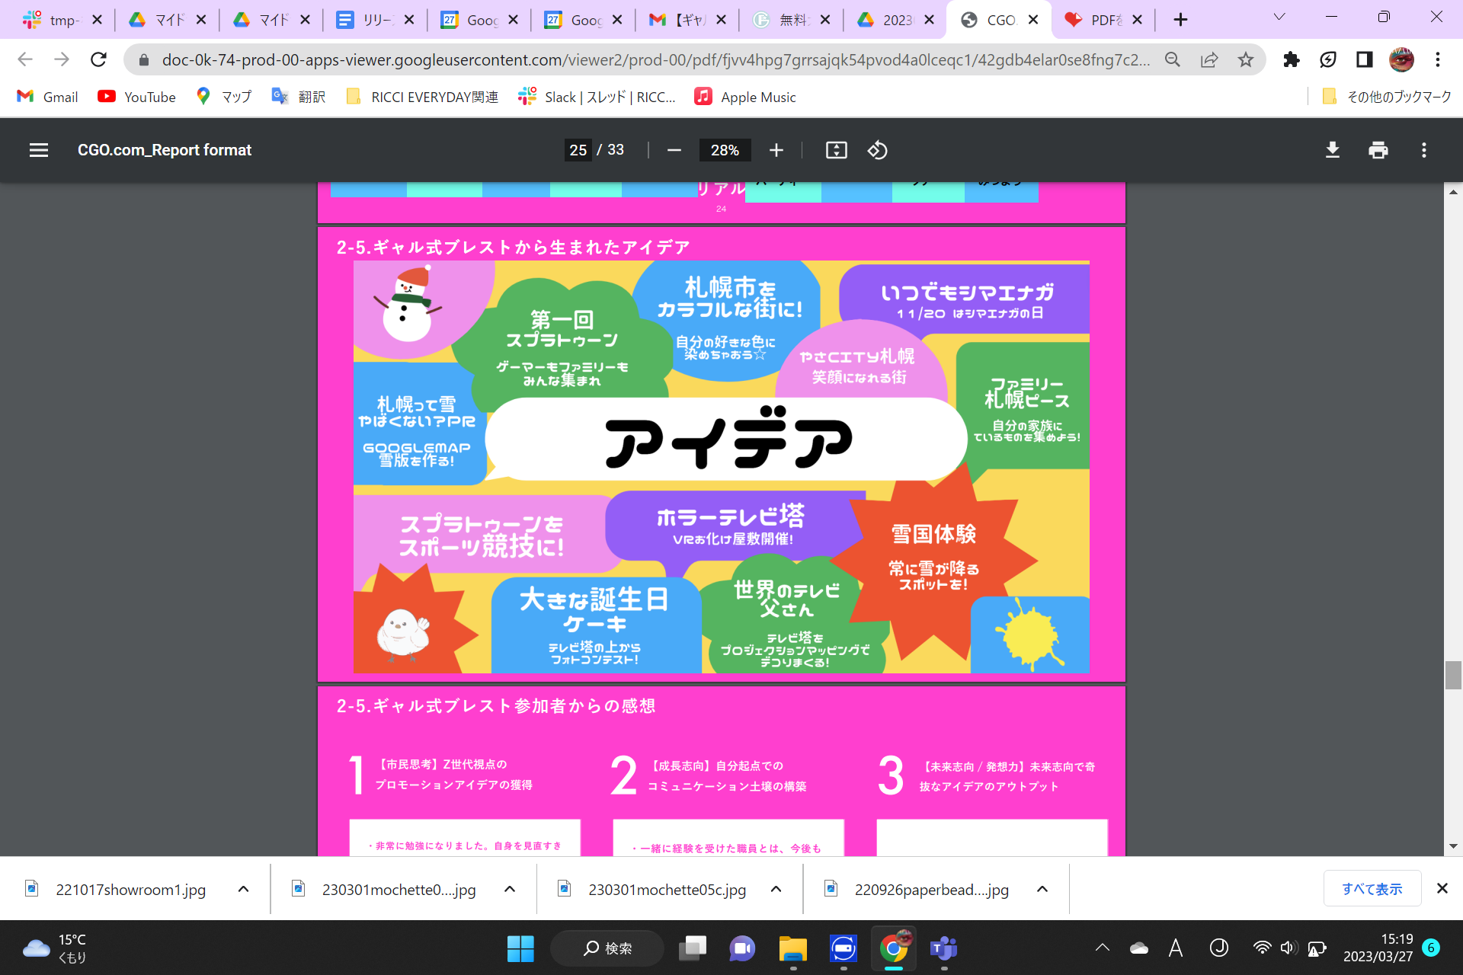Viewport: 1463px width, 975px height.
Task: Print the current PDF document
Action: click(x=1378, y=150)
